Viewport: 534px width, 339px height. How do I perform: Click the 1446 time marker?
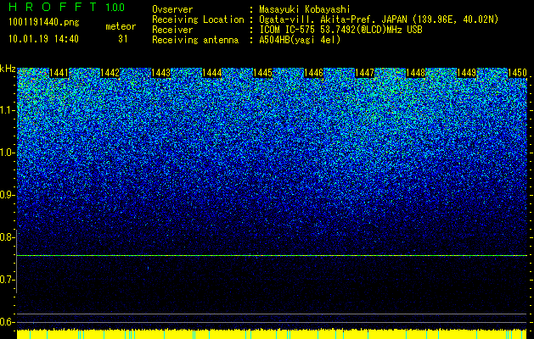(x=313, y=73)
